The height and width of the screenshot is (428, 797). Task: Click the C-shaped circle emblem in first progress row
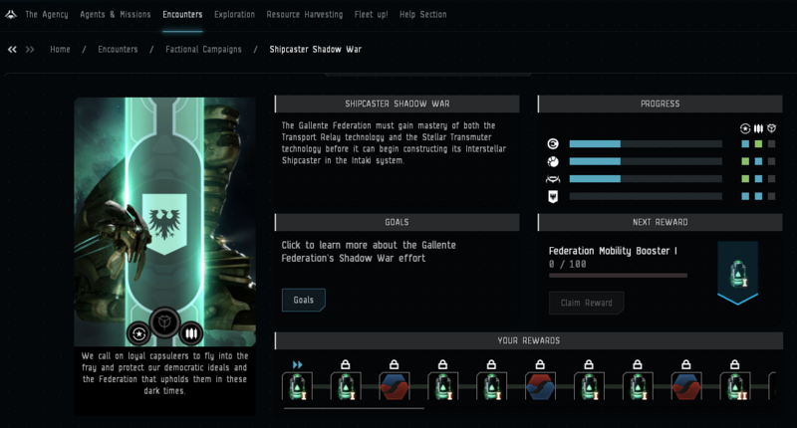553,144
